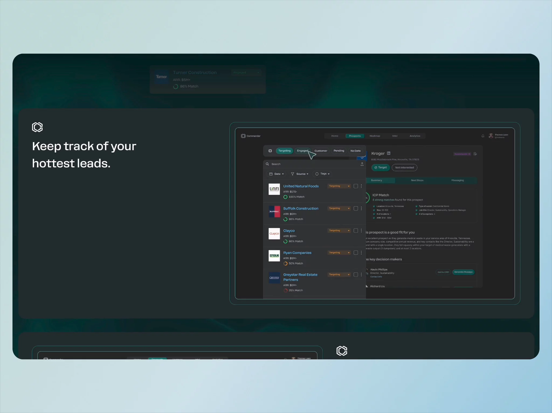
Task: Open the Analytics nav tab
Action: 415,136
